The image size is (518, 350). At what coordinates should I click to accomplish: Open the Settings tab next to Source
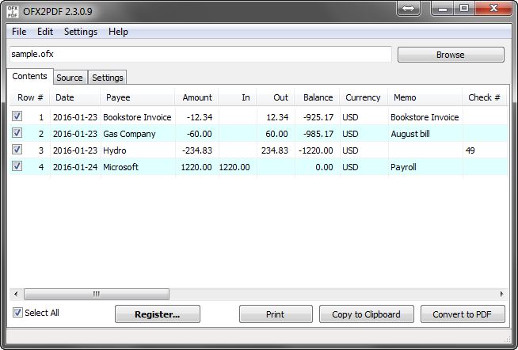[108, 78]
